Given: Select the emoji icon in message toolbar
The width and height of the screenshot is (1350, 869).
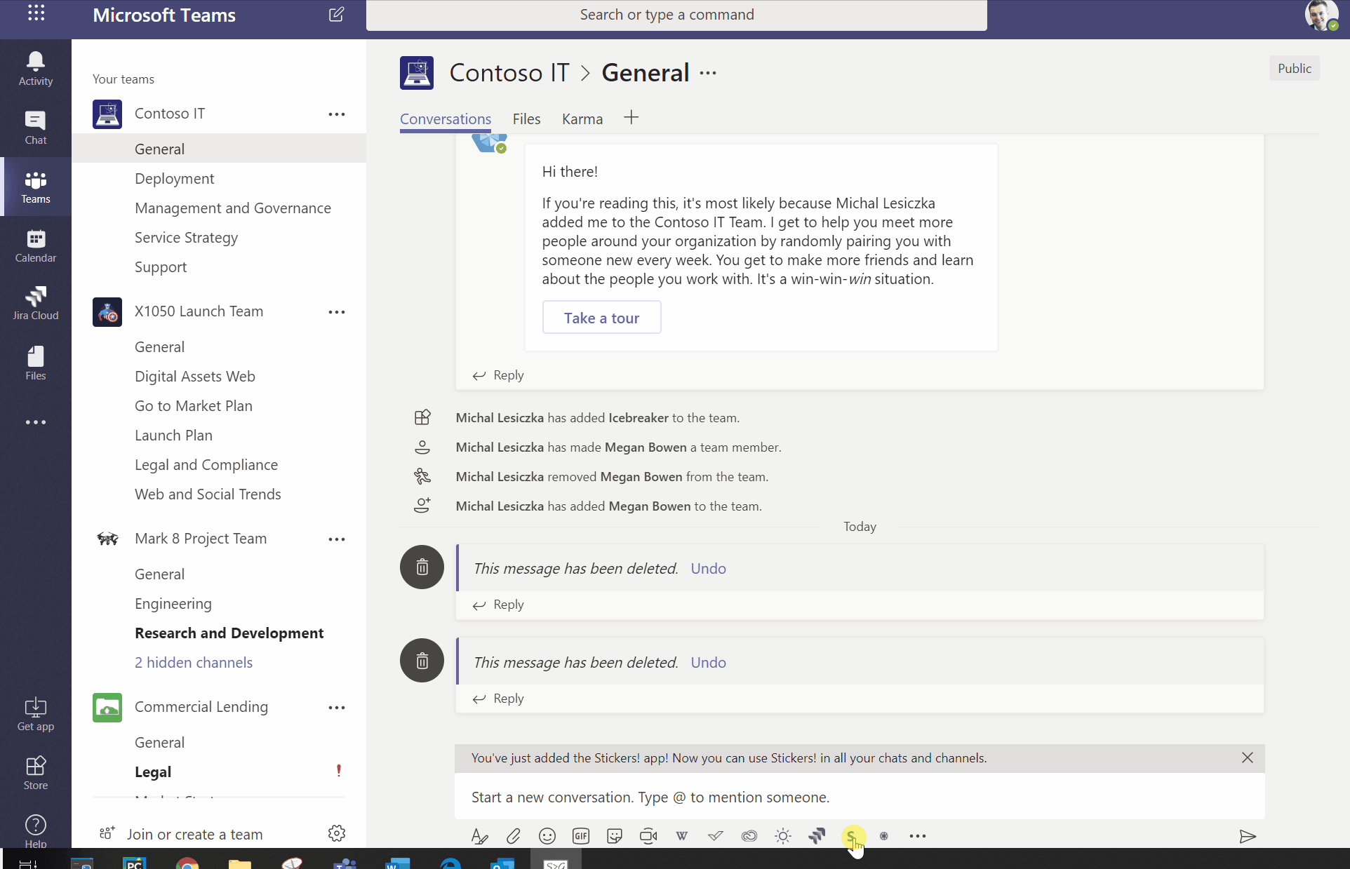Looking at the screenshot, I should (x=547, y=835).
